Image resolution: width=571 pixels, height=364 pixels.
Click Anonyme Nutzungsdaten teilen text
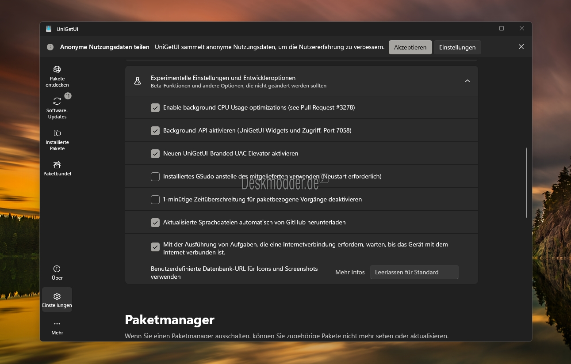(105, 47)
